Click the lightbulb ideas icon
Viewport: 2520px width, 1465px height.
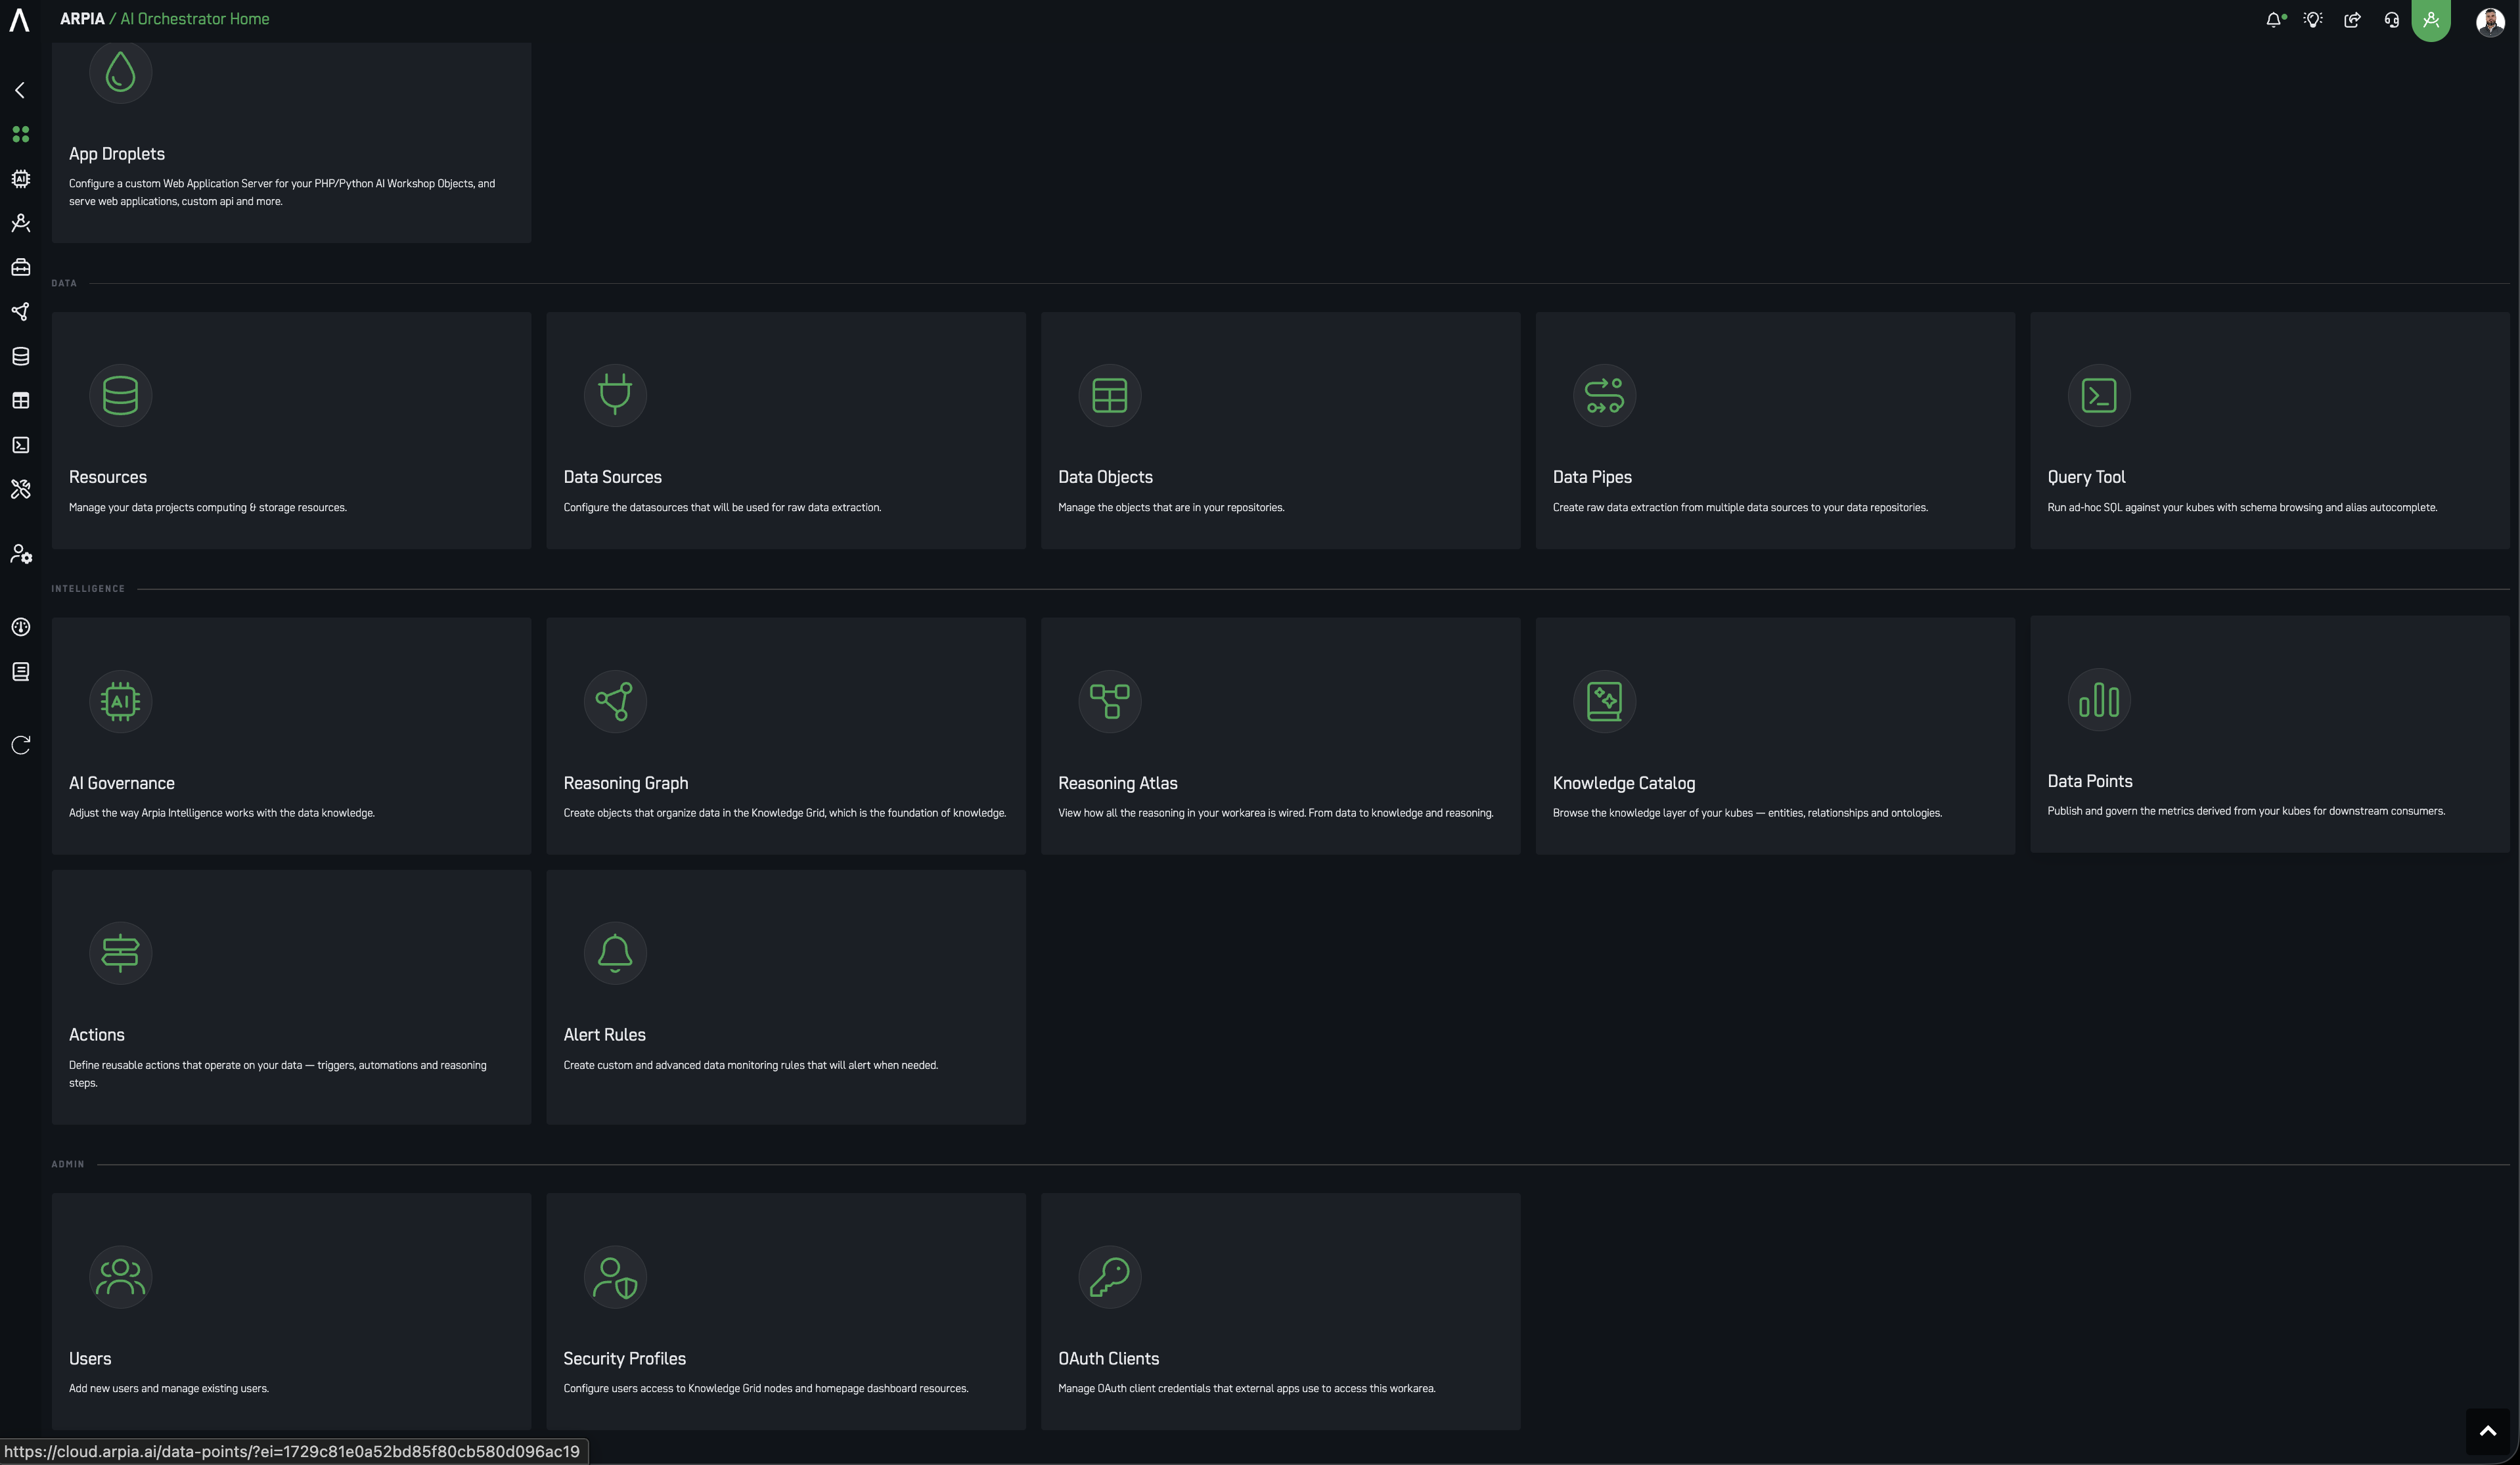click(2313, 19)
